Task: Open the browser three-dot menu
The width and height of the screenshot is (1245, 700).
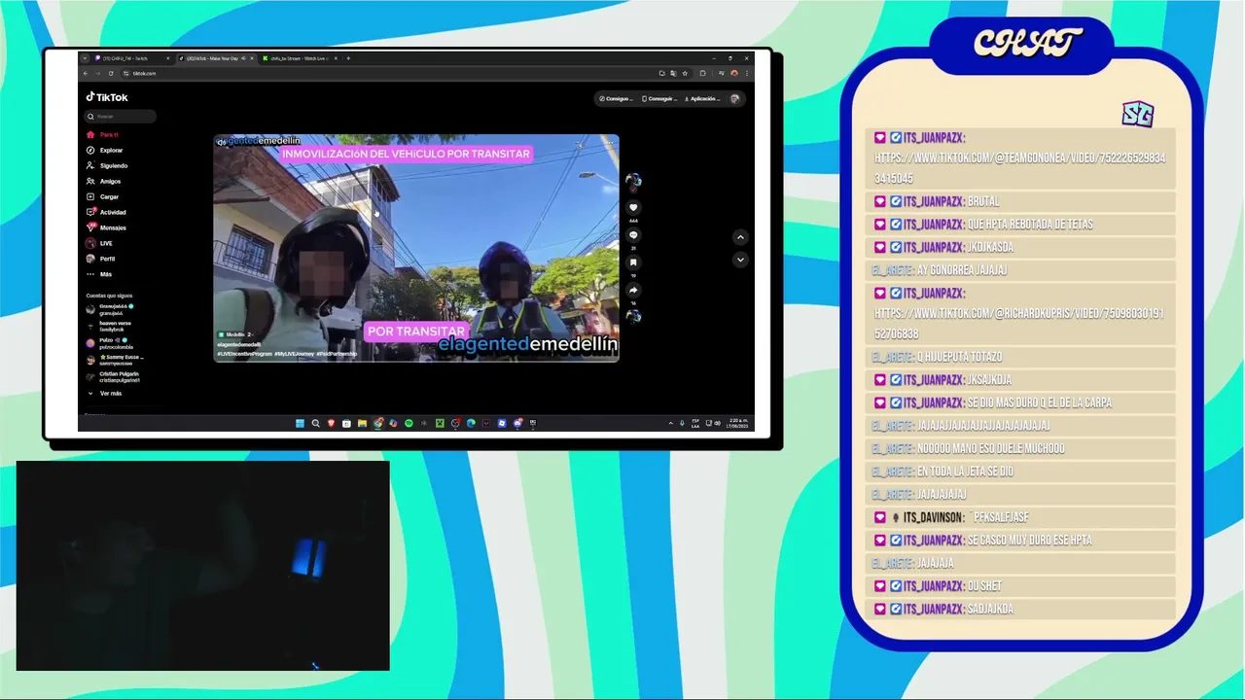Action: [746, 73]
